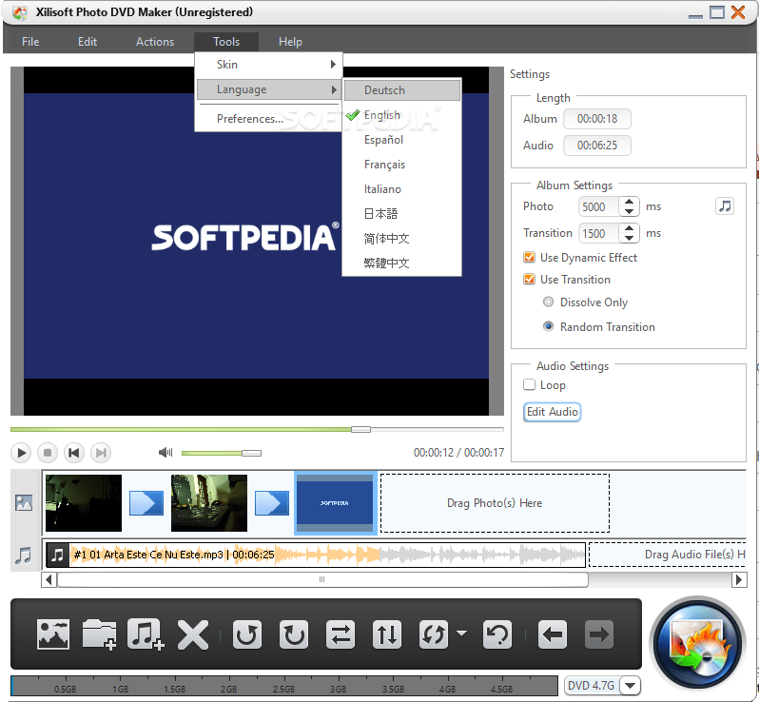The height and width of the screenshot is (702, 759).
Task: Click the Burn DVD disc button
Action: coord(696,643)
